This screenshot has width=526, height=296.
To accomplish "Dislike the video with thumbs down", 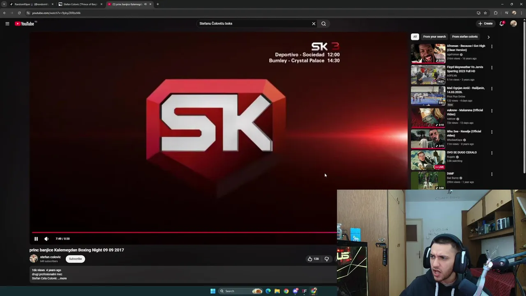I will point(327,259).
